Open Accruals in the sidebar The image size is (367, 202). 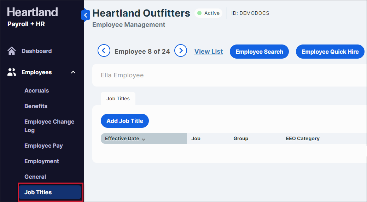tap(37, 91)
